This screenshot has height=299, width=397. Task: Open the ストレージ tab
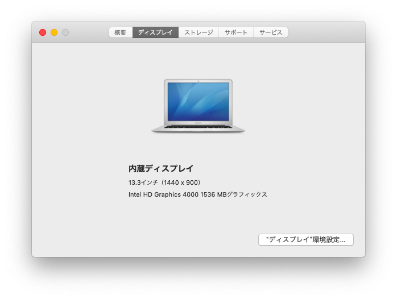point(198,32)
